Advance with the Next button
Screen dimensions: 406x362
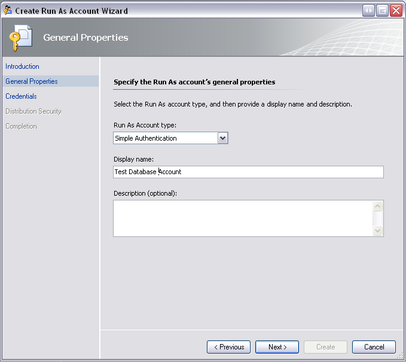277,347
